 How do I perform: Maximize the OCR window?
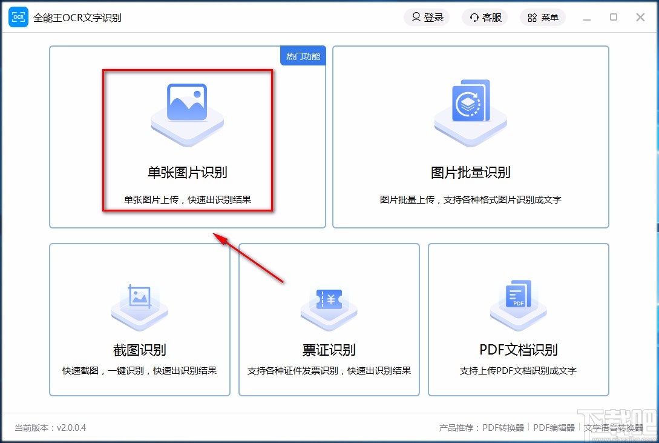[x=614, y=17]
